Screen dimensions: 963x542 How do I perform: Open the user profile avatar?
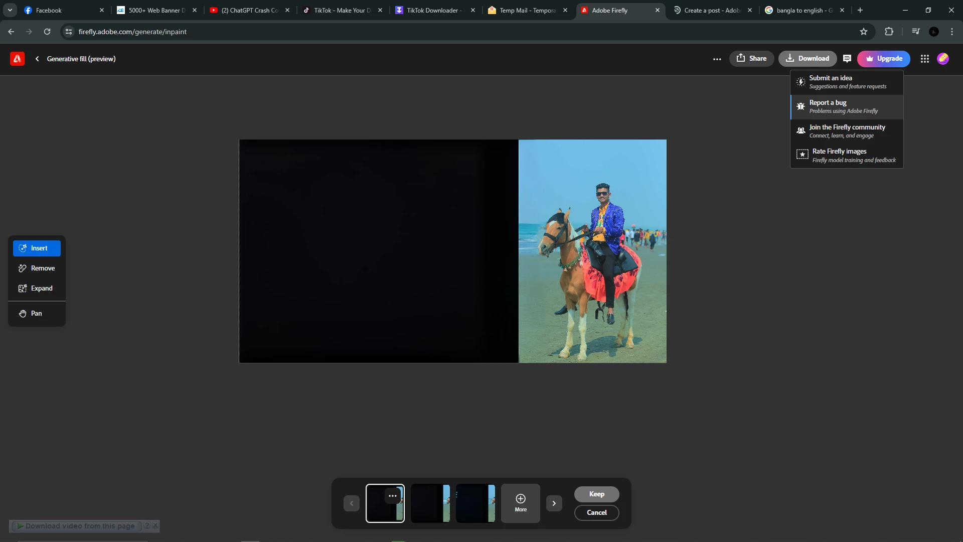[943, 59]
